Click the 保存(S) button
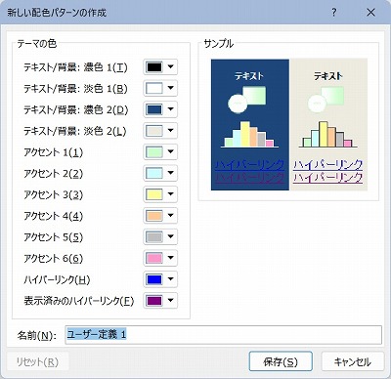Viewport: 391px width, 379px height. 281,361
